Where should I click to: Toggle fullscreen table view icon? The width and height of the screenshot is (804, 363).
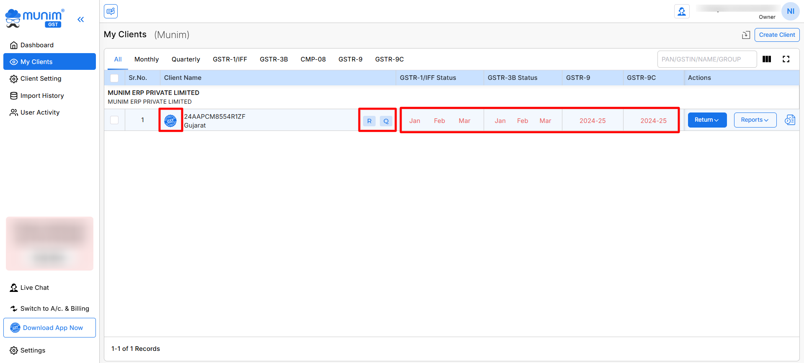click(786, 59)
